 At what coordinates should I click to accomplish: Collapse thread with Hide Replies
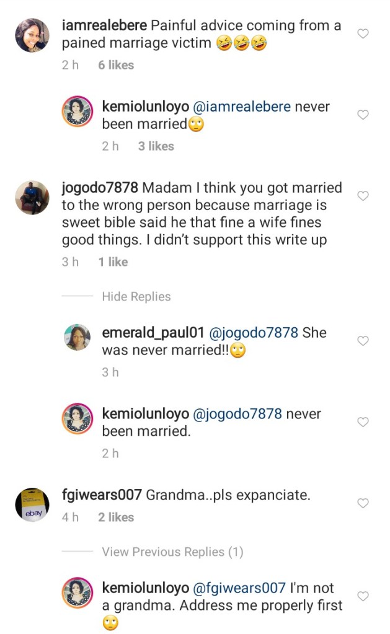click(136, 297)
